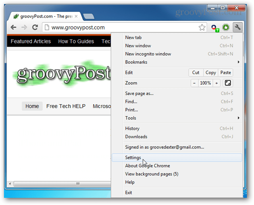The width and height of the screenshot is (254, 205).
Task: Open Settings in the wrench menu
Action: tap(177, 158)
